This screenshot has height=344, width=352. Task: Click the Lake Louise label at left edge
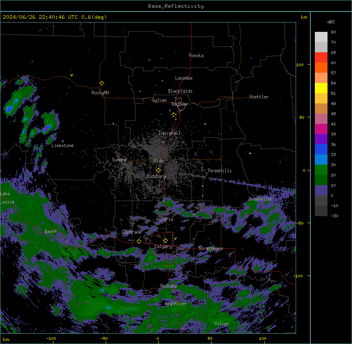[x=7, y=198]
